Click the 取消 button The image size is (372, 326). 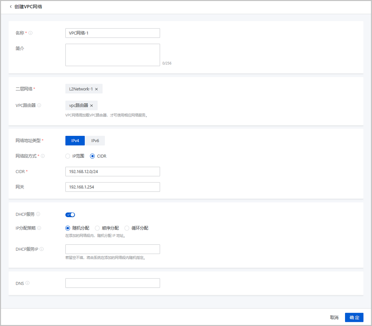tap(334, 317)
